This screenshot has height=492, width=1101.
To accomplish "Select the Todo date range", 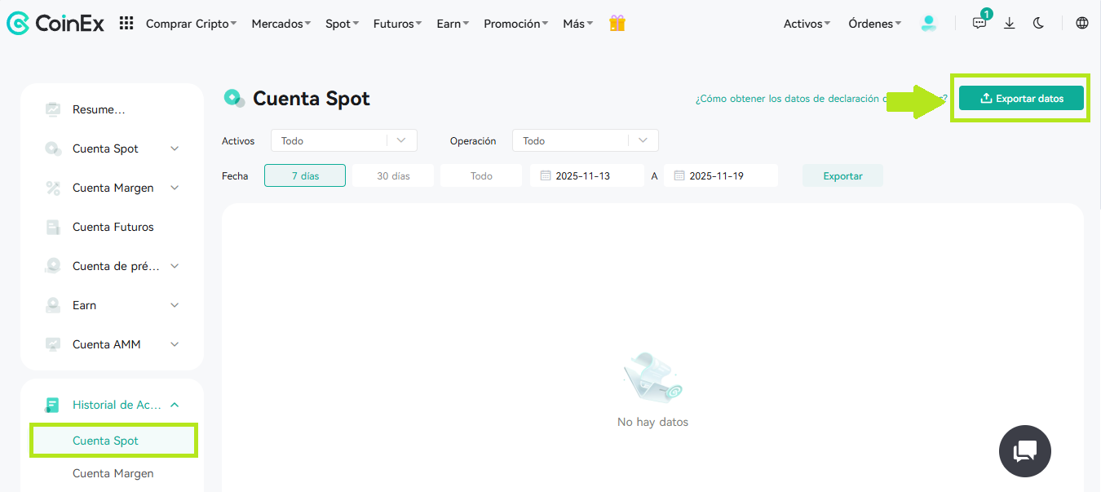I will 481,175.
